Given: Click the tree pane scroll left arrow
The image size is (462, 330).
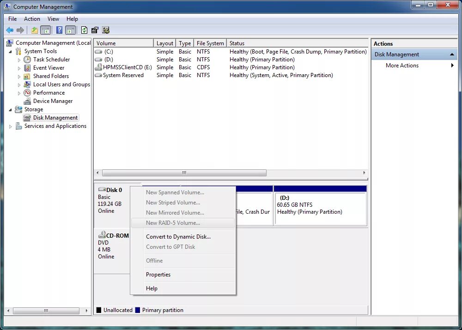Looking at the screenshot, I should [x=8, y=311].
